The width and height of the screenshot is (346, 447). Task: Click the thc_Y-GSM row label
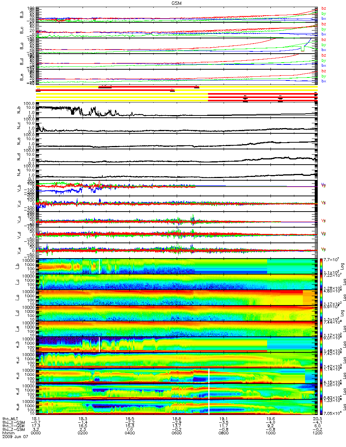(14, 426)
